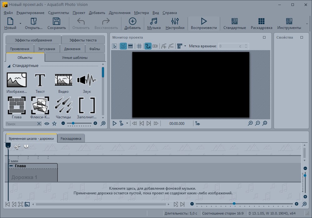Open the Настройки toolbar icon
This screenshot has height=218, width=312.
coord(175,23)
